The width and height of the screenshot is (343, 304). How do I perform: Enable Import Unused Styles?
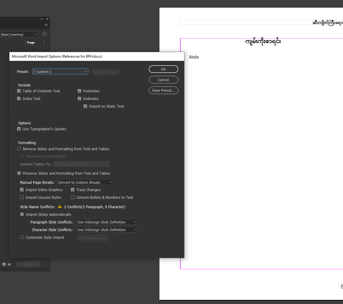coord(22,197)
